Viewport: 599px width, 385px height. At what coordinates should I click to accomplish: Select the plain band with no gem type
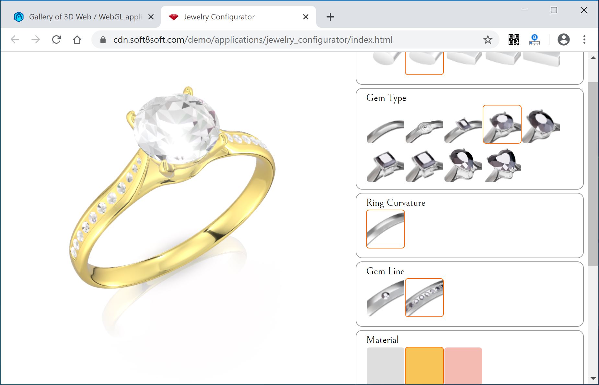[x=386, y=124]
